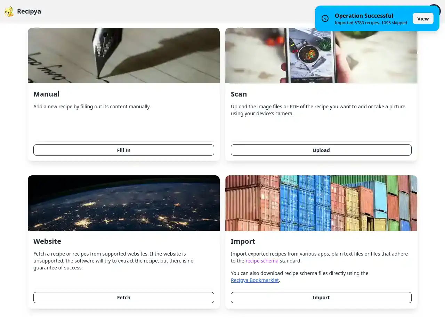Go home via the Recipya brand text
This screenshot has height=325, width=445.
pyautogui.click(x=29, y=11)
